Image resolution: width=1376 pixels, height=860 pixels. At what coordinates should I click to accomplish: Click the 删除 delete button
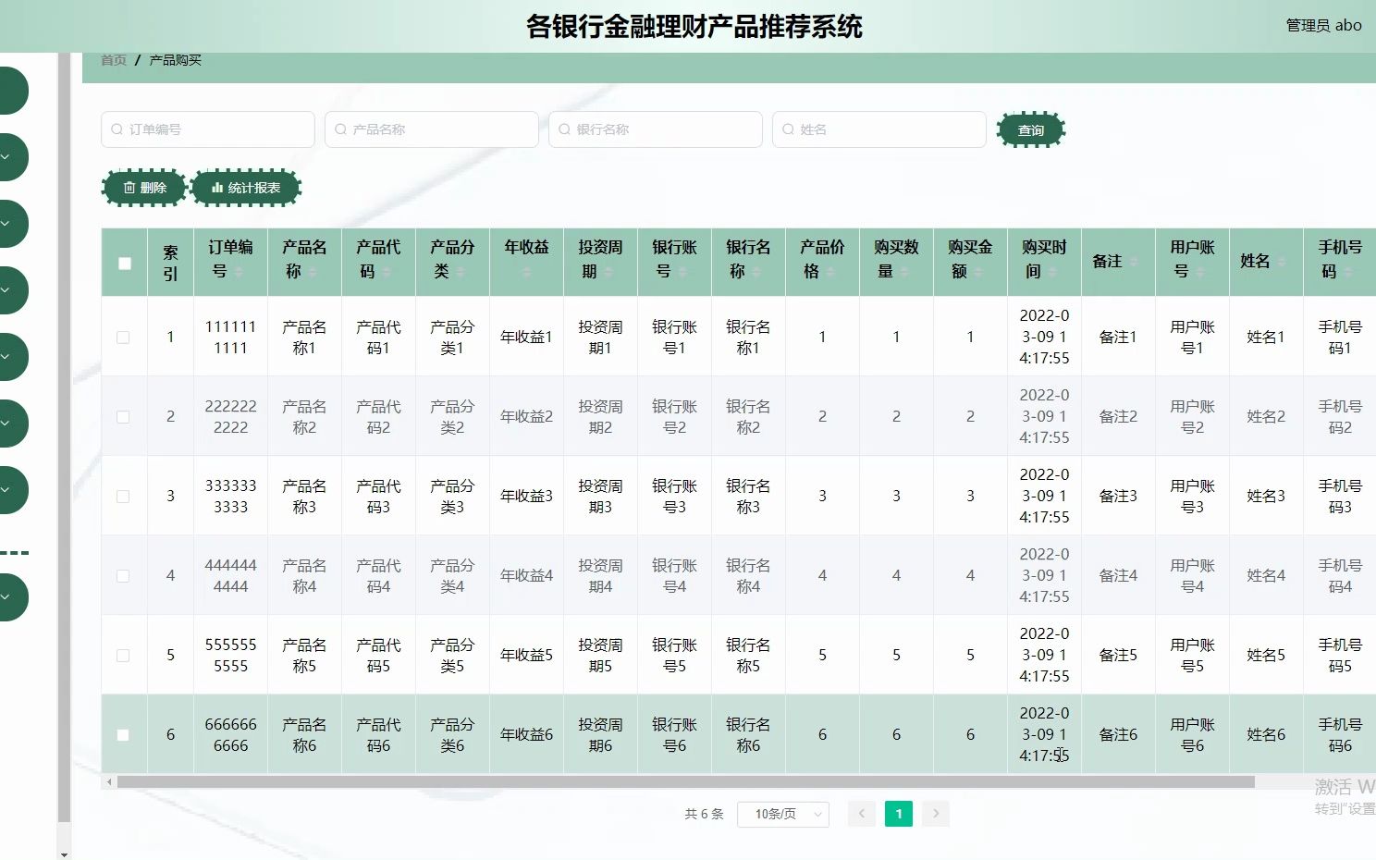pyautogui.click(x=144, y=188)
